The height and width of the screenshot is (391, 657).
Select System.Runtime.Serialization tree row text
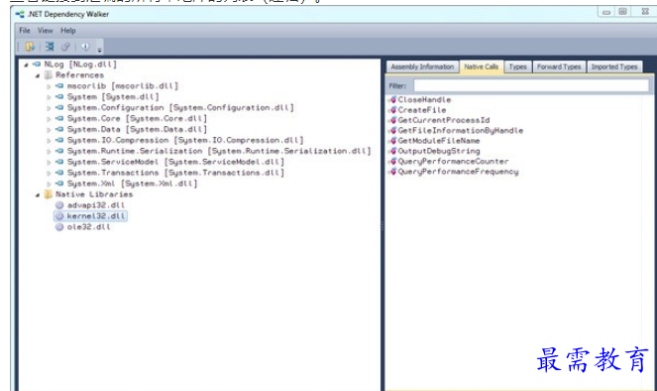click(219, 151)
